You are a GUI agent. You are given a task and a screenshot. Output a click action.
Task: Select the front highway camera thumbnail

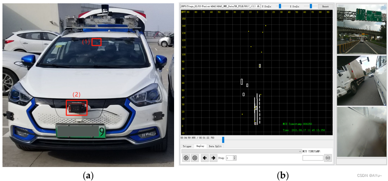[x=362, y=29]
